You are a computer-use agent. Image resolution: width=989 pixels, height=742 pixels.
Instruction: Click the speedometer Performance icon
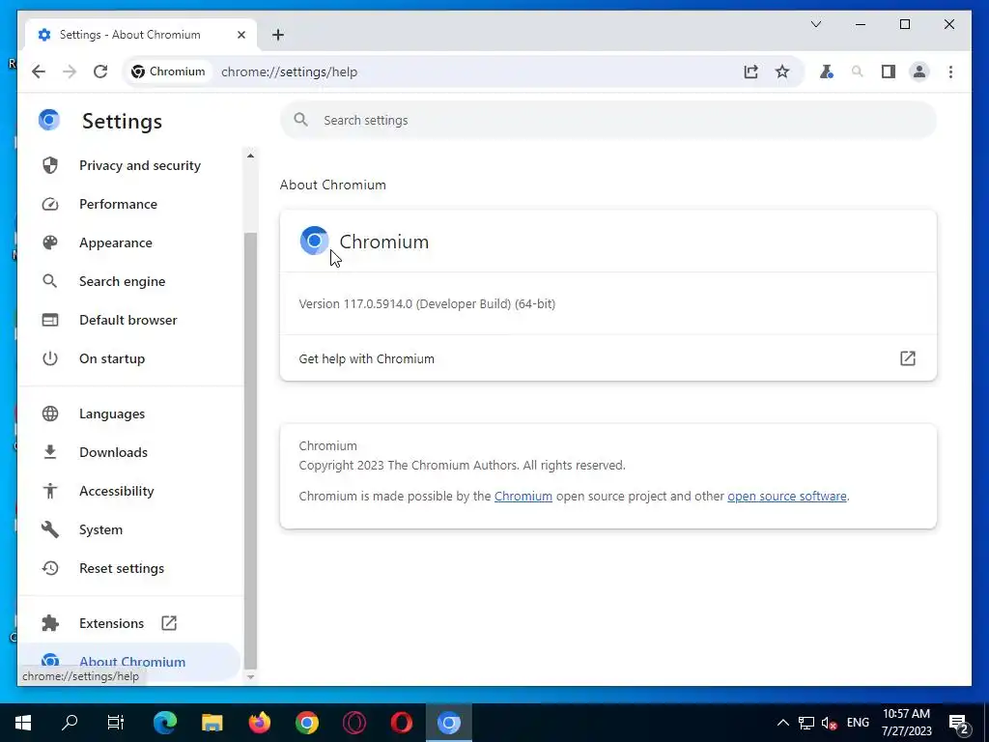pyautogui.click(x=50, y=204)
